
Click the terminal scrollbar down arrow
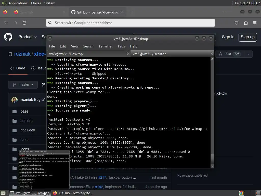coord(212,166)
